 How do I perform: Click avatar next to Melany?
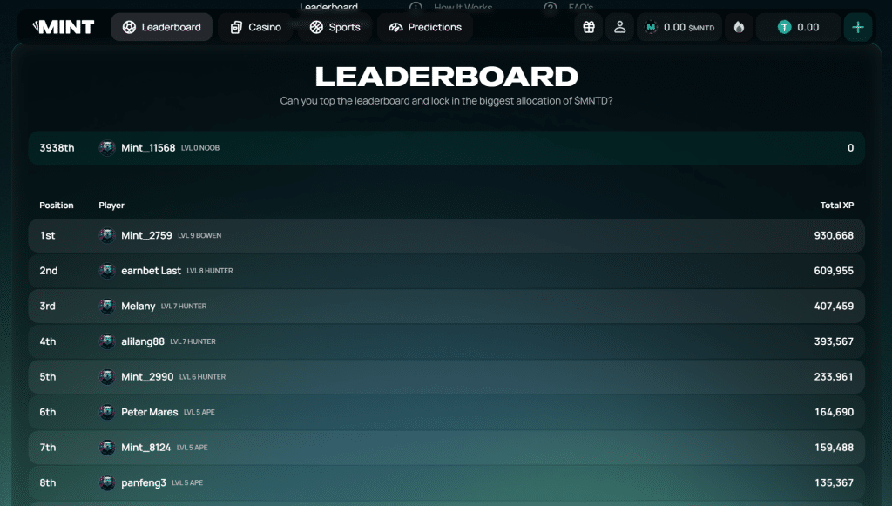(107, 306)
